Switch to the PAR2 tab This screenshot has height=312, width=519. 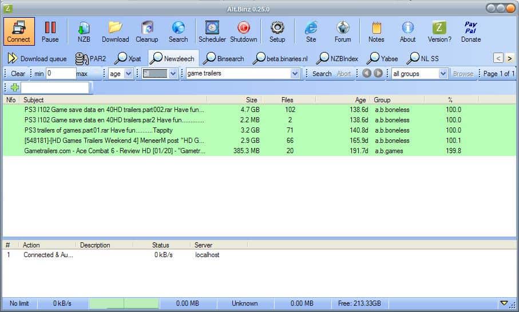(x=90, y=58)
